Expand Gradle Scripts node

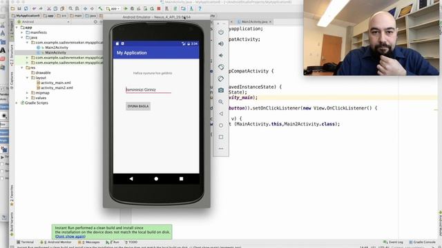point(17,103)
